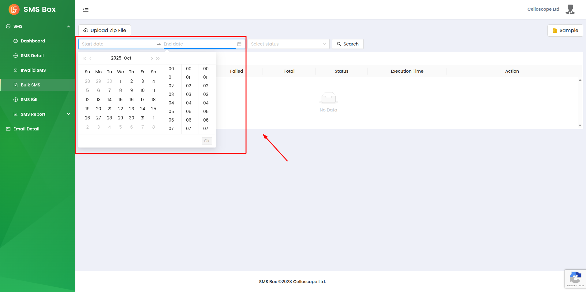Go to previous month in calendar
This screenshot has height=292, width=586.
click(91, 58)
